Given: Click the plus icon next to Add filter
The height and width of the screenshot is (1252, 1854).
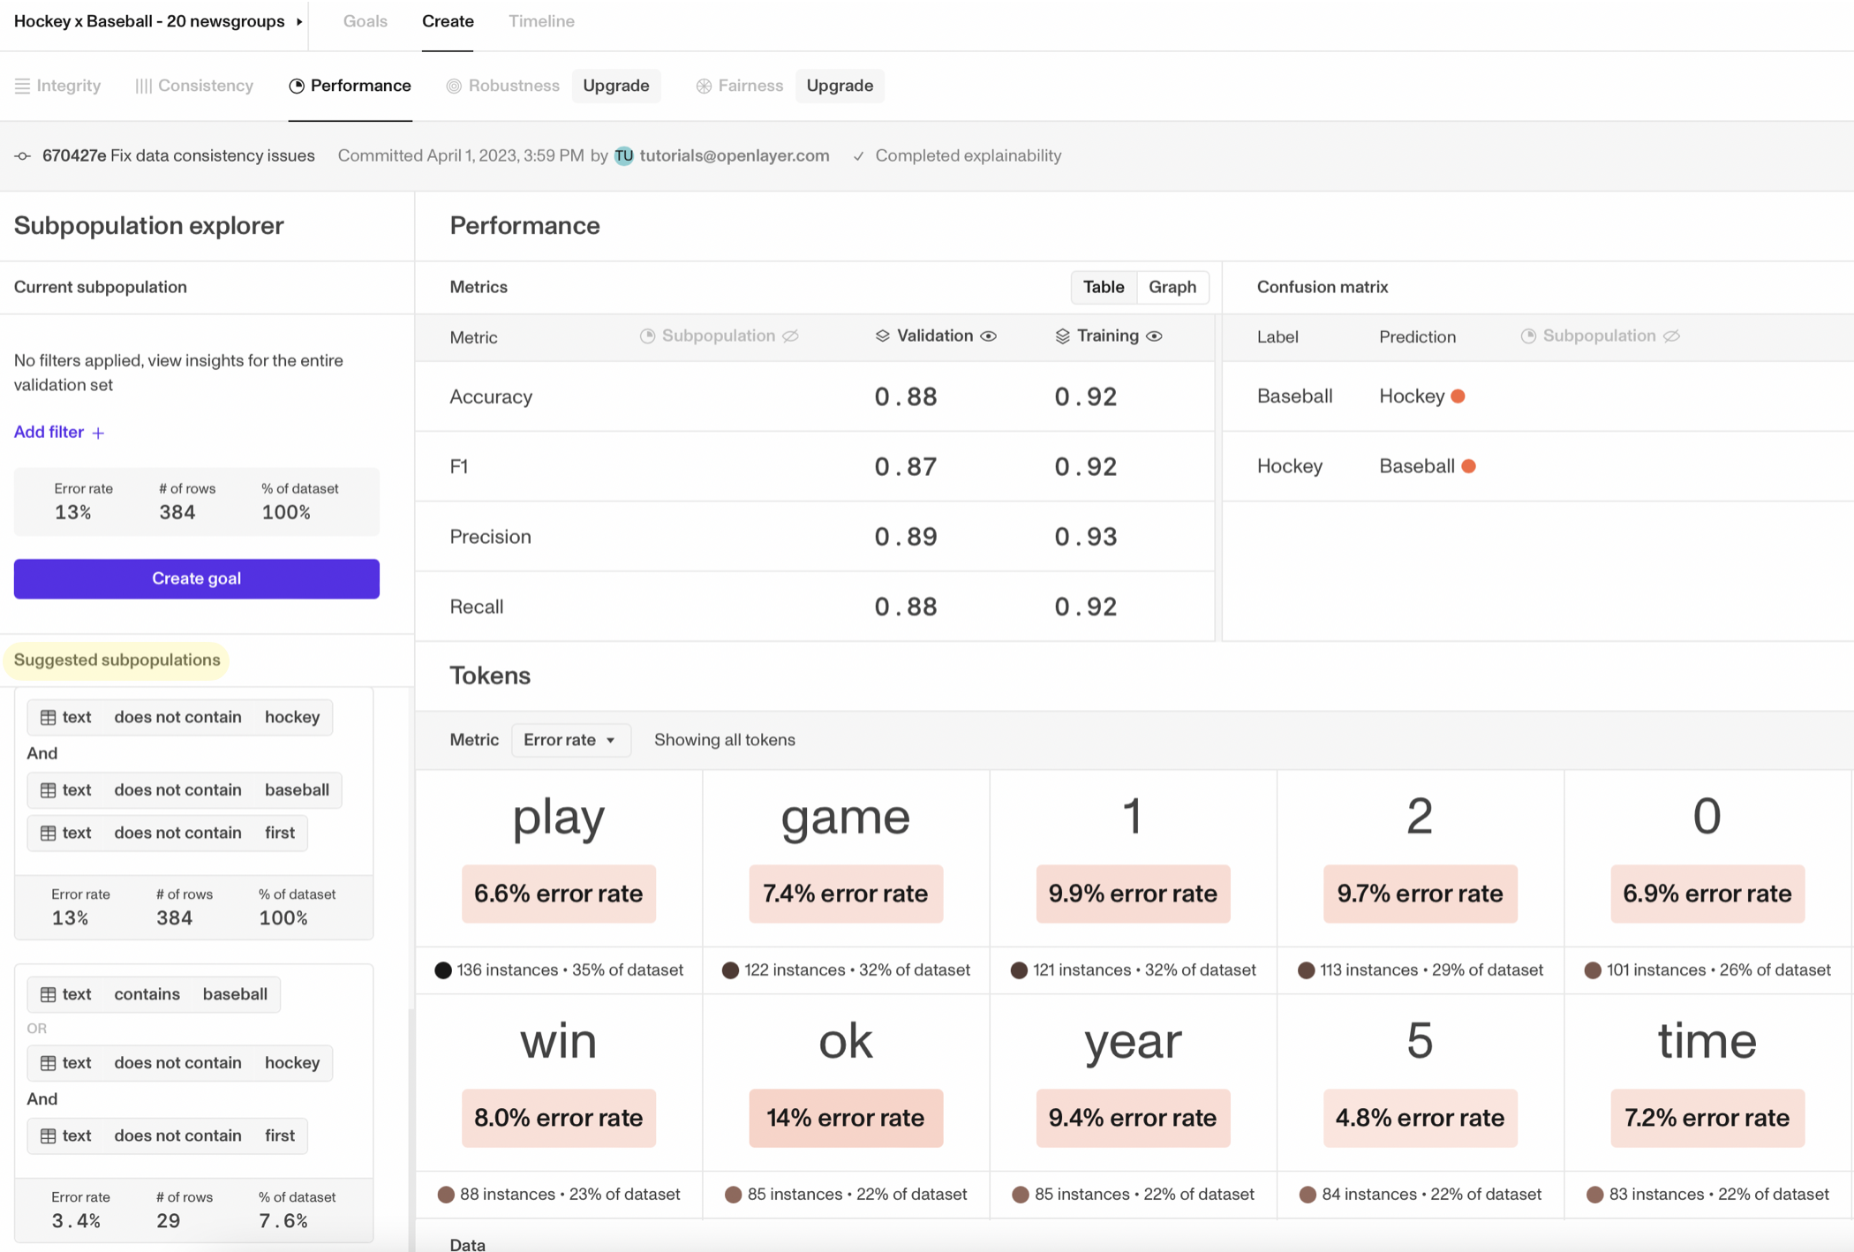Looking at the screenshot, I should [x=98, y=433].
